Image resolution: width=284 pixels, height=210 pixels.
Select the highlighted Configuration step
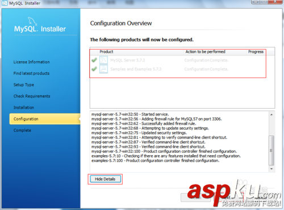45,119
